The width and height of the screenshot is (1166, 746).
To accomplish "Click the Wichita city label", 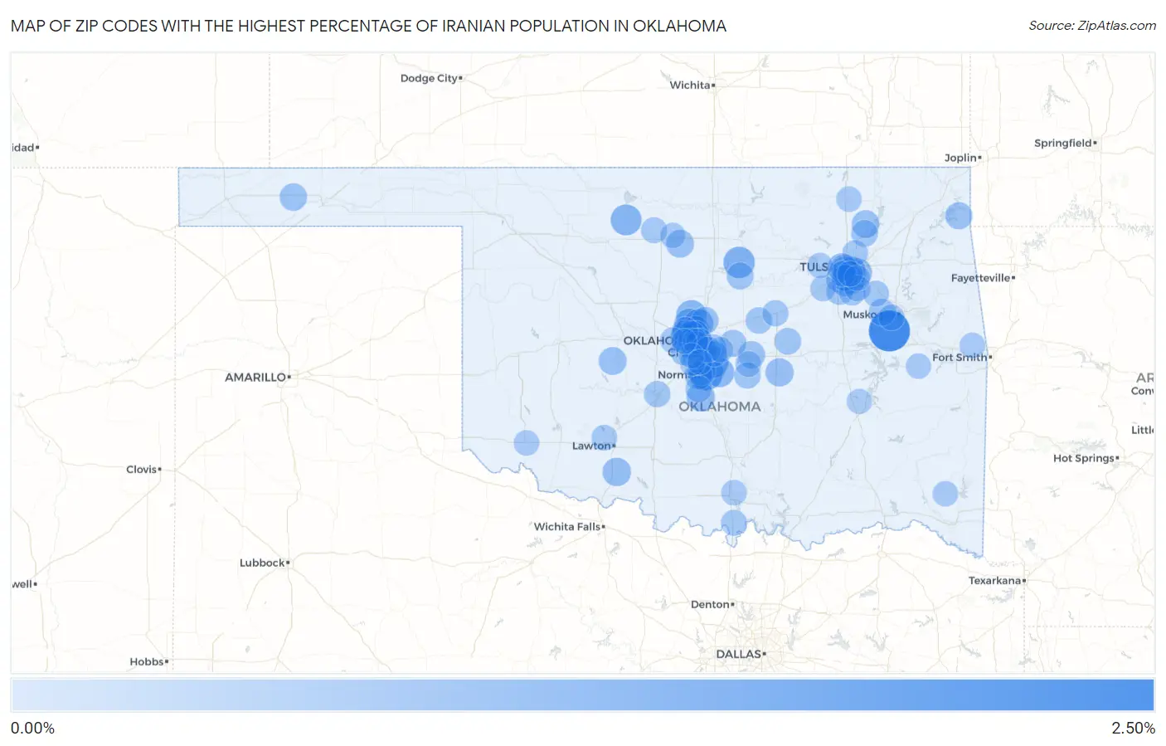I will (x=690, y=85).
